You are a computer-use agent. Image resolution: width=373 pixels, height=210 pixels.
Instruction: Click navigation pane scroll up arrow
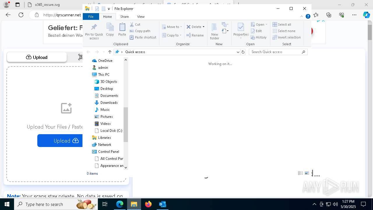[x=126, y=60]
